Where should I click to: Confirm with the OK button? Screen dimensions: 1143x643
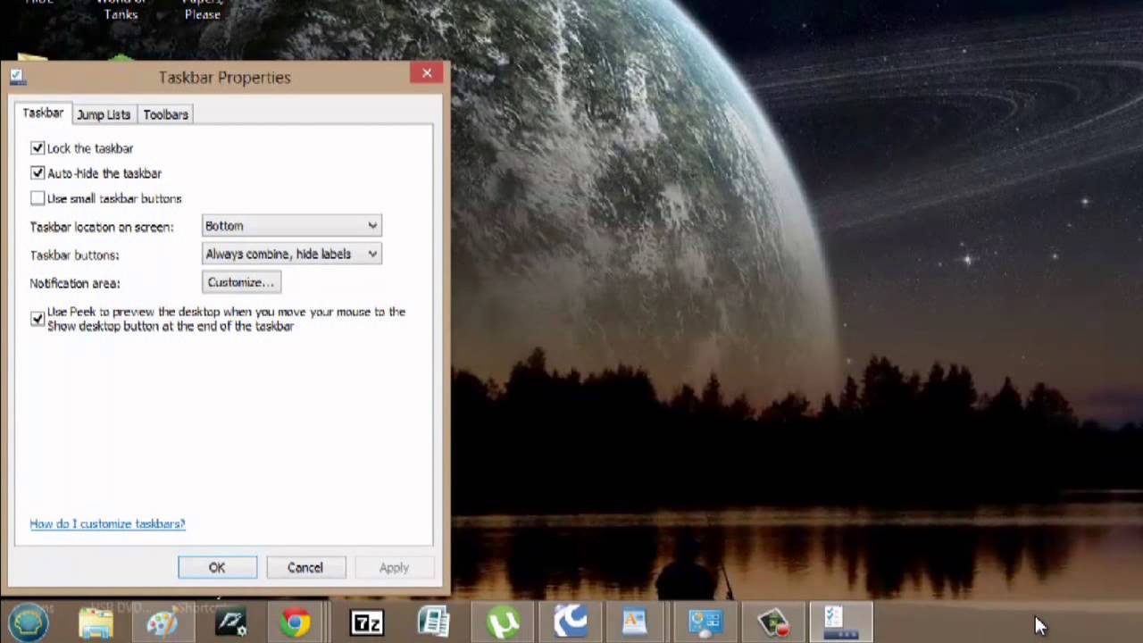pos(217,567)
